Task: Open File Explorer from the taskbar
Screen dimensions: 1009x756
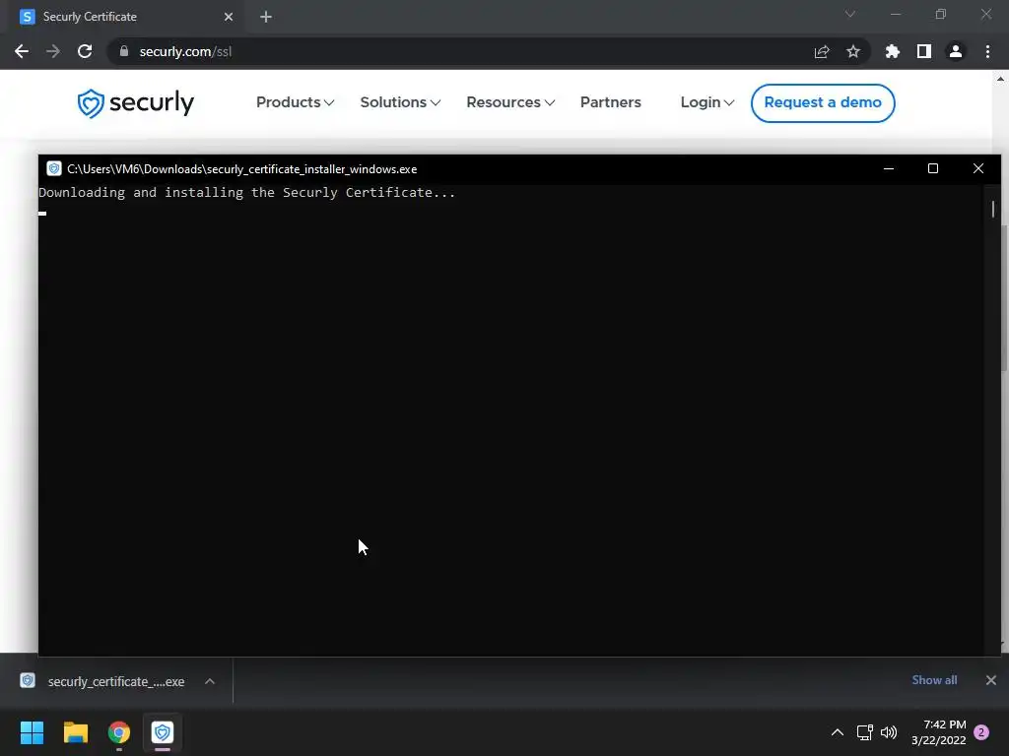Action: (x=75, y=732)
